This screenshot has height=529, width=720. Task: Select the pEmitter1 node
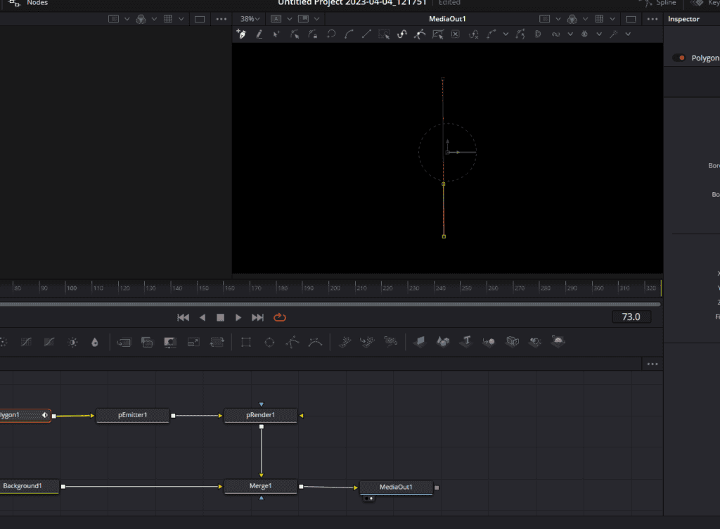click(x=133, y=415)
